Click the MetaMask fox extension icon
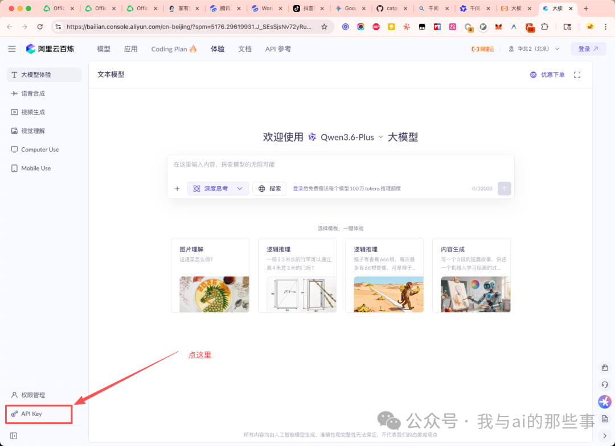The image size is (615, 446). click(498, 27)
